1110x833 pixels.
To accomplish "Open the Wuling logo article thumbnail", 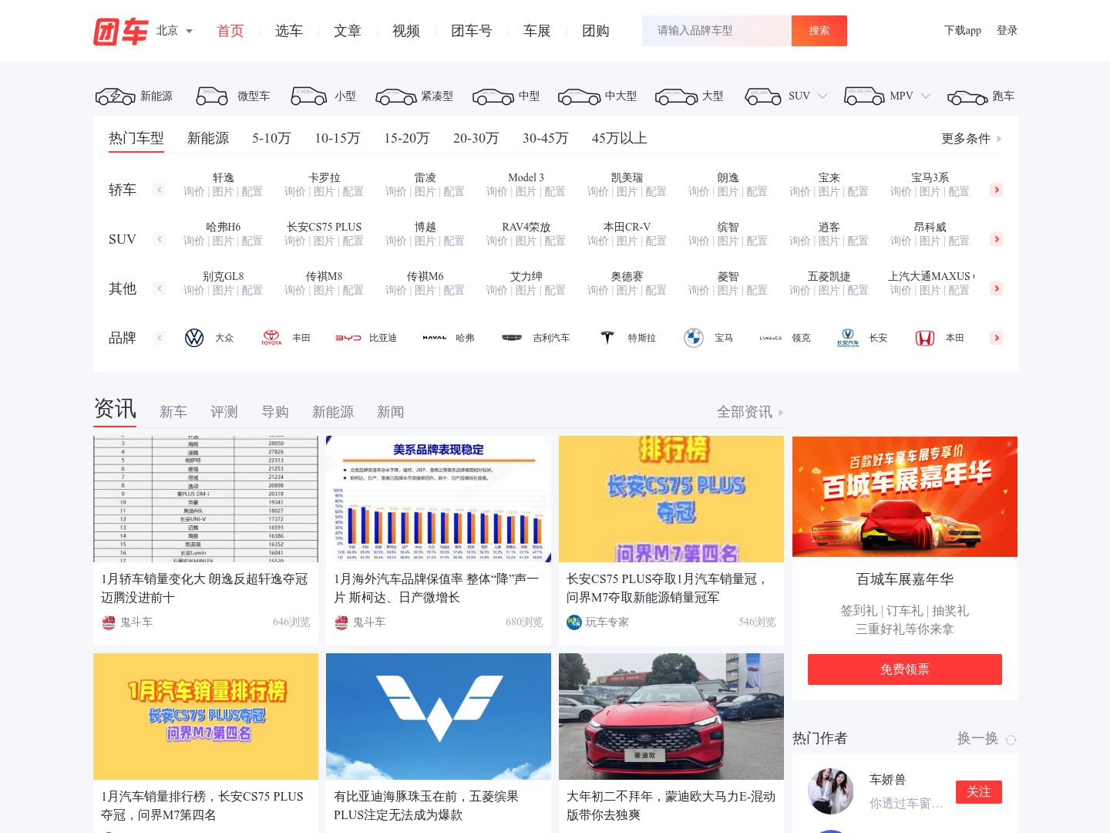I will coord(439,717).
